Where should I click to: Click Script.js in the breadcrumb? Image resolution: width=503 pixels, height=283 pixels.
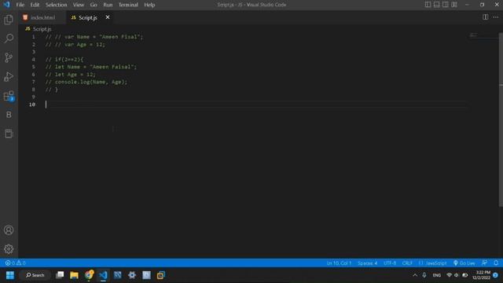(42, 29)
